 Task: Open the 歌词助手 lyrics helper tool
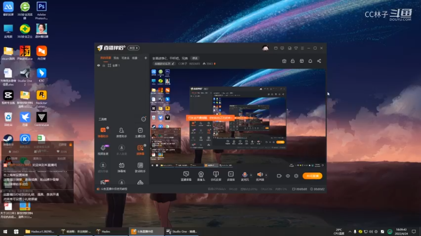coord(140,167)
